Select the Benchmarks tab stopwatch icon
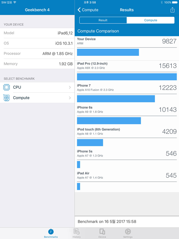This screenshot has height=239, width=179. [x=51, y=232]
